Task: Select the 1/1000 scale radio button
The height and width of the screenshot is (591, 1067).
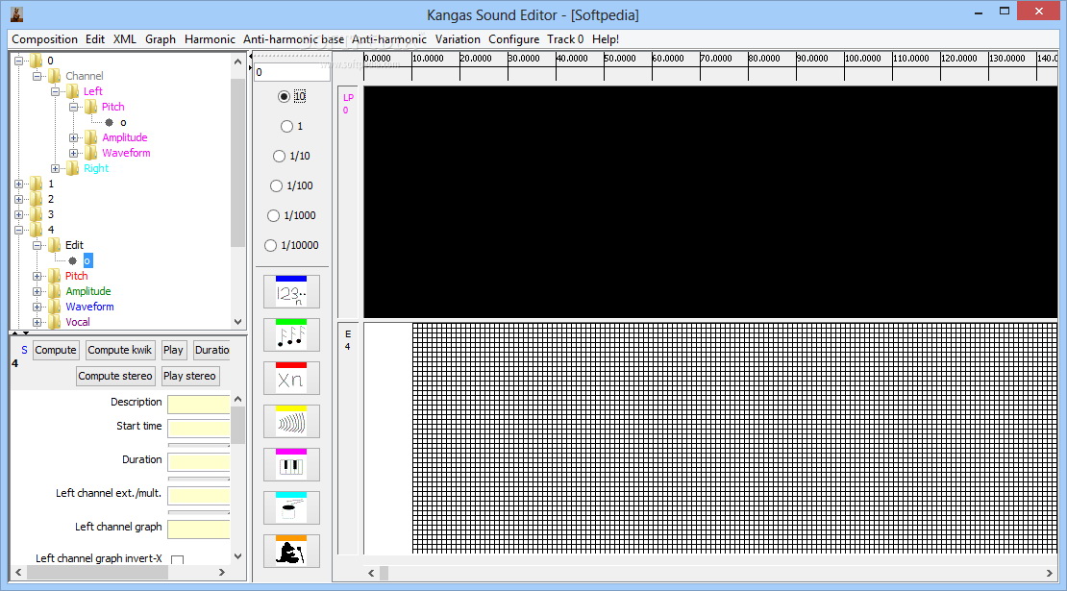Action: [x=274, y=215]
